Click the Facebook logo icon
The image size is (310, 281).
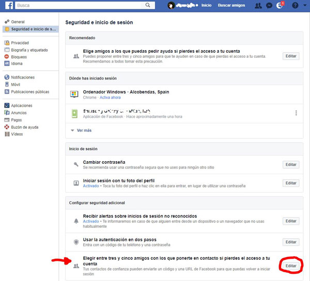coord(9,5)
